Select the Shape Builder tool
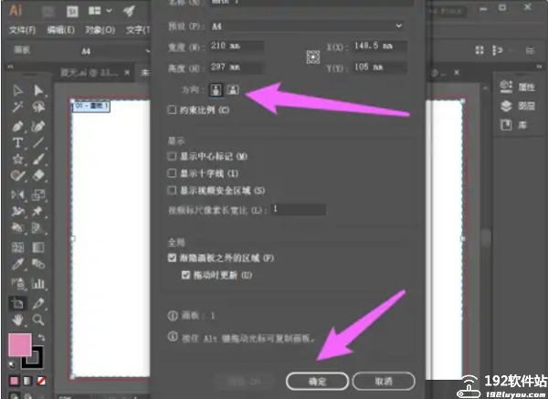This screenshot has height=399, width=548. 17,227
